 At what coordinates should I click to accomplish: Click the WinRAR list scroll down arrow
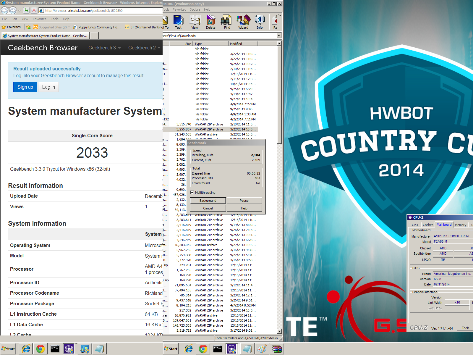279,331
